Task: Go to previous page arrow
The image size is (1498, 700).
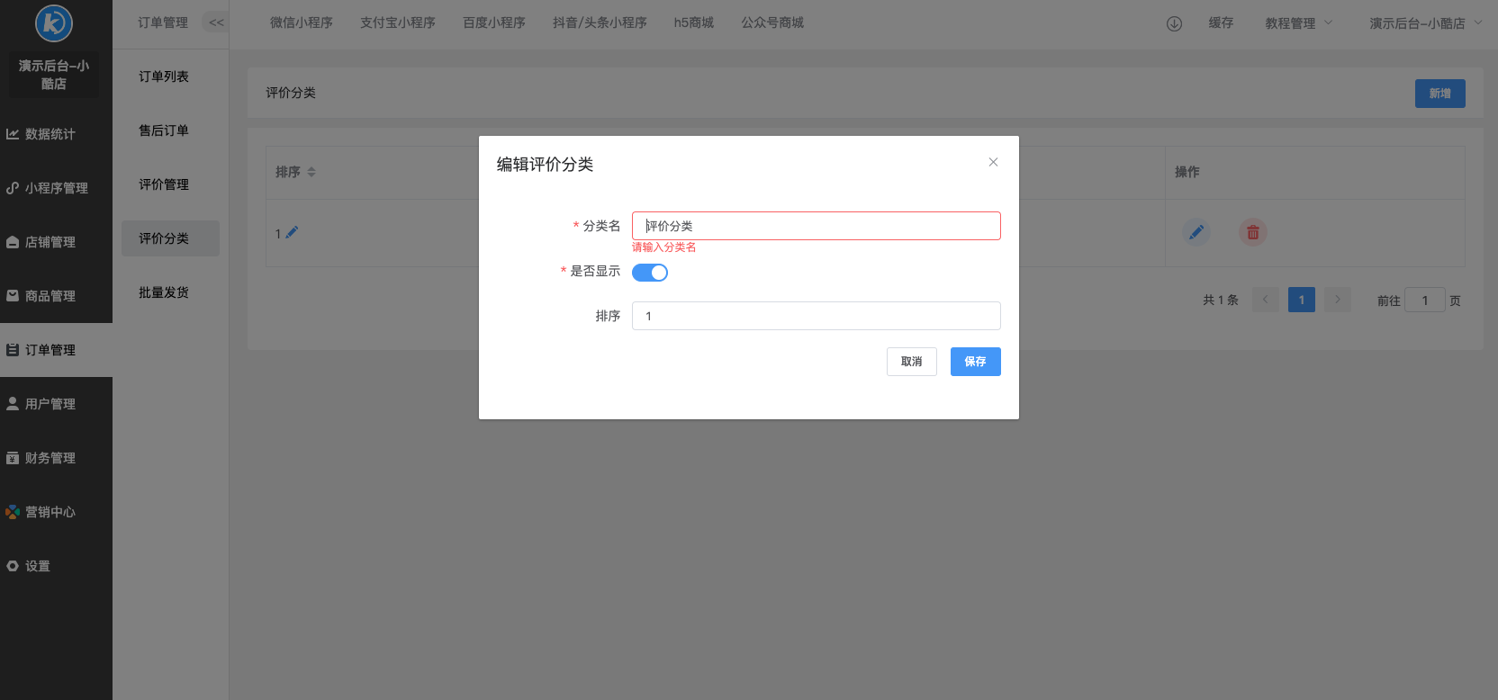Action: click(x=1265, y=300)
